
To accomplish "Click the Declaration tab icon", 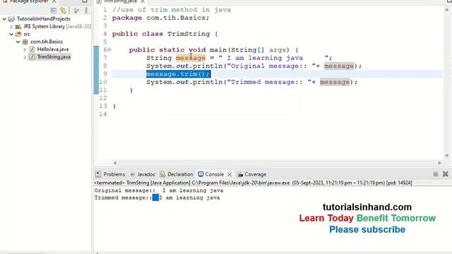I will (x=162, y=174).
